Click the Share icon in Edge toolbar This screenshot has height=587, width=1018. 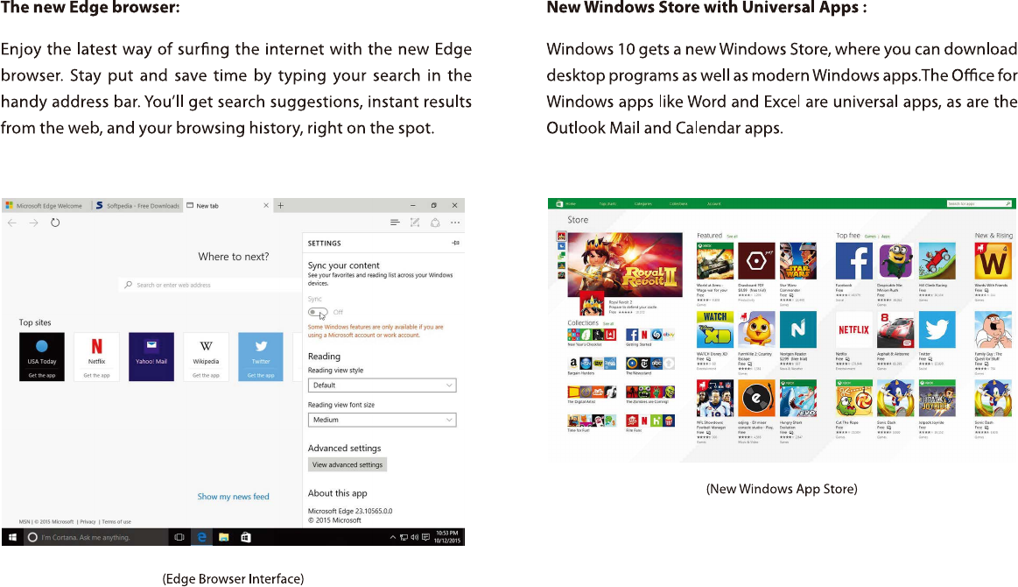[x=435, y=223]
